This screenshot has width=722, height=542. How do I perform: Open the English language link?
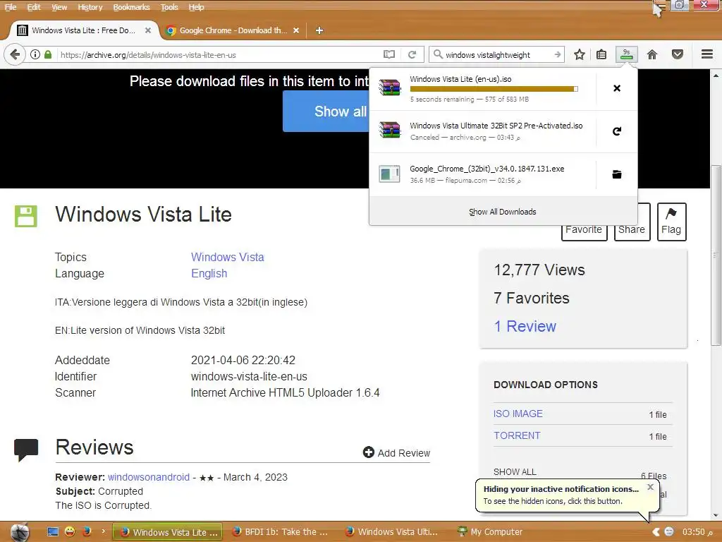click(209, 273)
